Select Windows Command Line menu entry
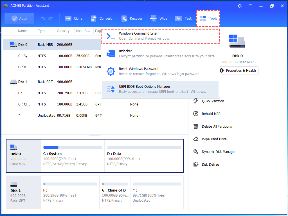Screen dimensions: 288x216 (x=160, y=36)
